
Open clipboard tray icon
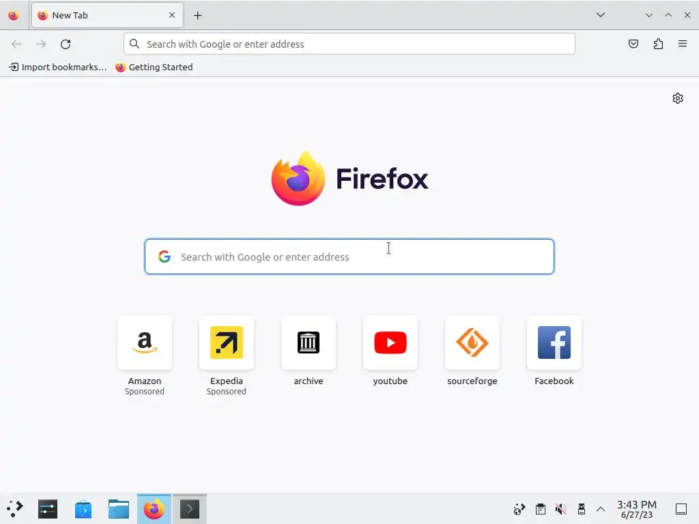coord(541,509)
